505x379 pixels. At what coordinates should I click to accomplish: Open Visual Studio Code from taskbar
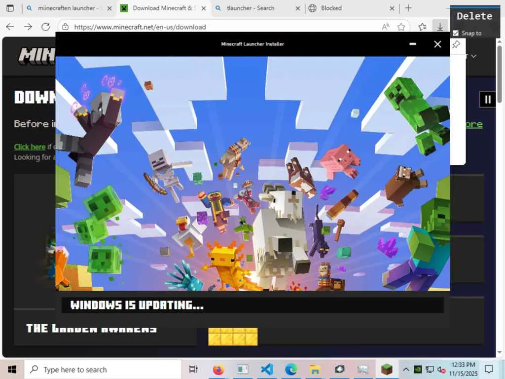coord(267,369)
